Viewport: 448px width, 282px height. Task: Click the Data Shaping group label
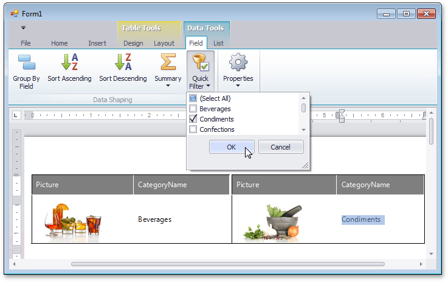click(112, 100)
